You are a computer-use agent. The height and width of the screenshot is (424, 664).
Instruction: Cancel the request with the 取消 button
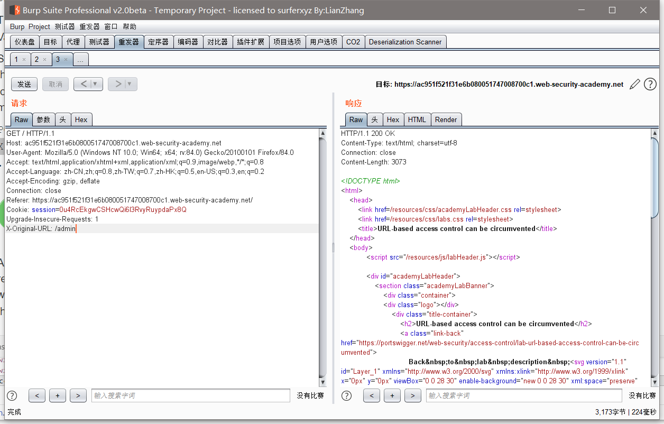click(x=55, y=84)
